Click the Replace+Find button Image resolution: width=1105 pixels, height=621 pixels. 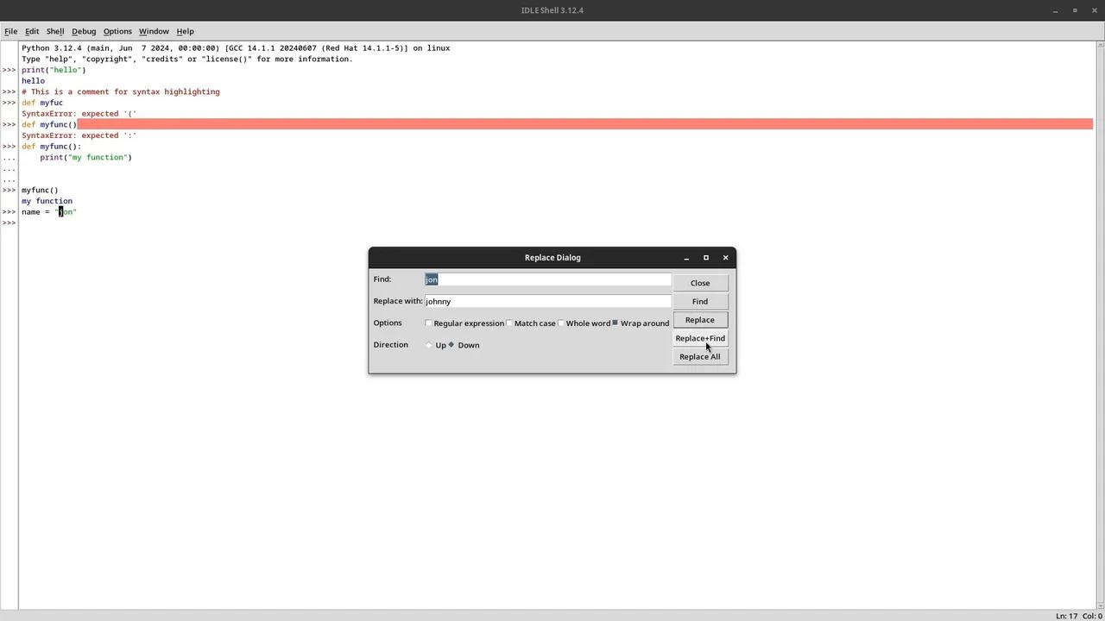tap(700, 338)
